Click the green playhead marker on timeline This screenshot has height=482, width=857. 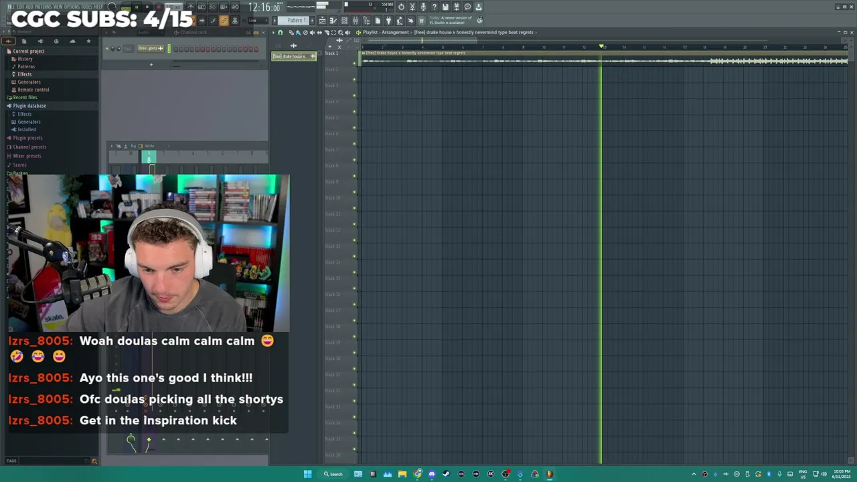pos(601,46)
